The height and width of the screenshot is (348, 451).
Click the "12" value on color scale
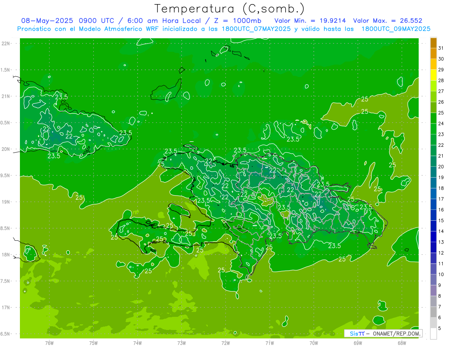(441, 253)
